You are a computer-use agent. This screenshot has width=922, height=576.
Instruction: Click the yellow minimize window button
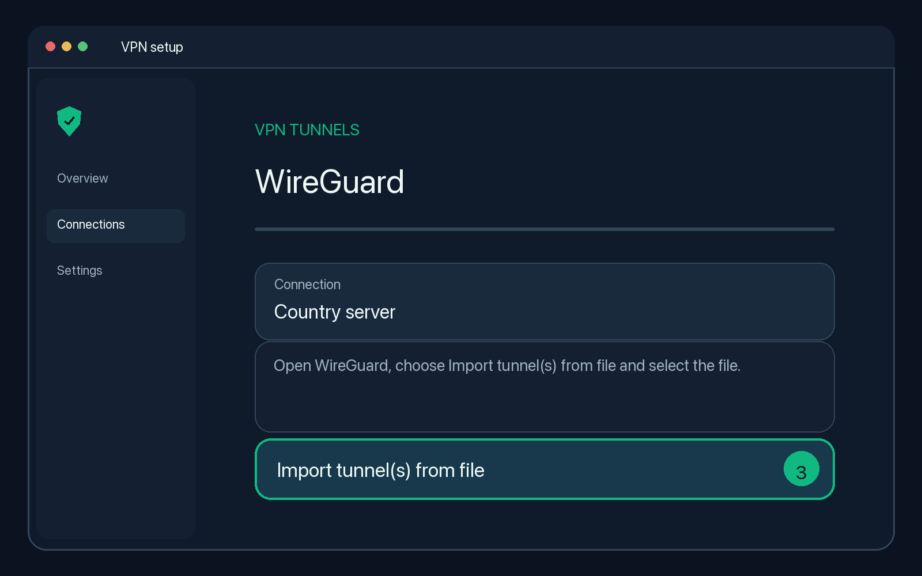[66, 47]
